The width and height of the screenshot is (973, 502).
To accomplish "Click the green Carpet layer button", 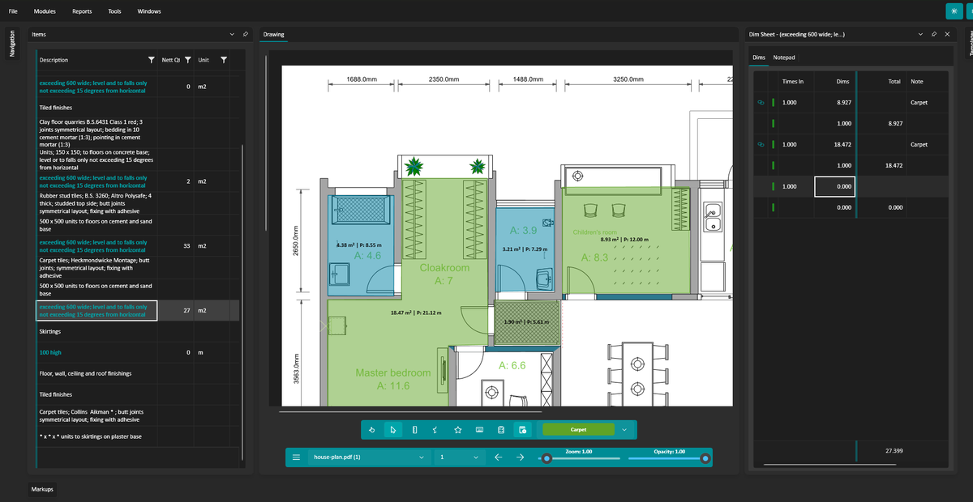I will (578, 430).
